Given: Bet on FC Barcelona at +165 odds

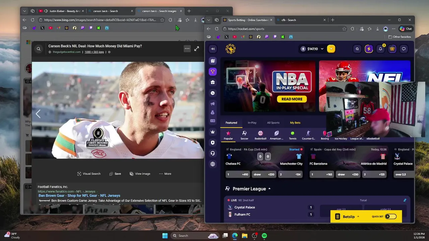Looking at the screenshot, I should click(x=321, y=174).
